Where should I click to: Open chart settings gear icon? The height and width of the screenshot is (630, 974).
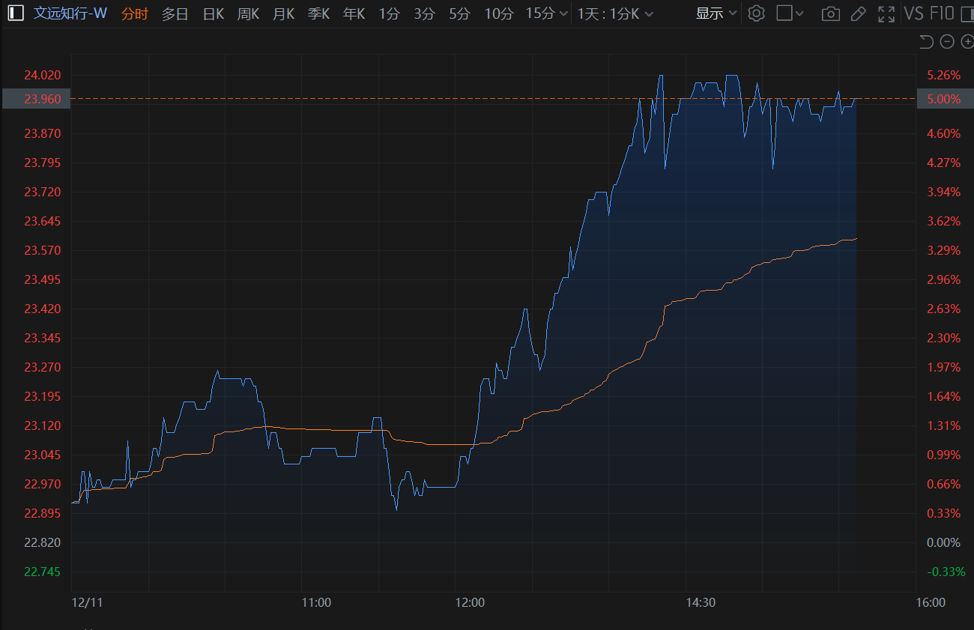[756, 13]
